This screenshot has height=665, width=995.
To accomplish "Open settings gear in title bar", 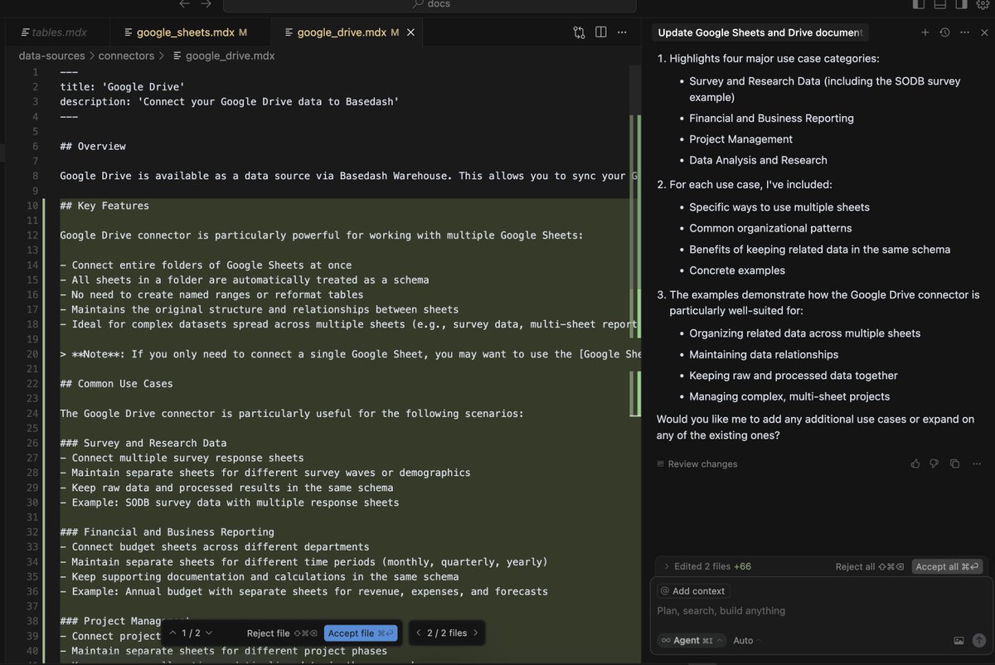I will point(983,4).
